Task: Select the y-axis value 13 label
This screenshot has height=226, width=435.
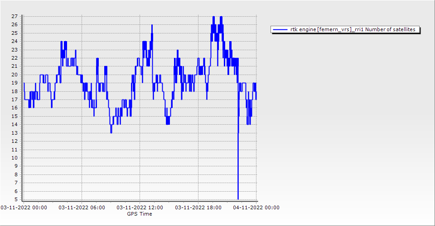Action: [14, 133]
